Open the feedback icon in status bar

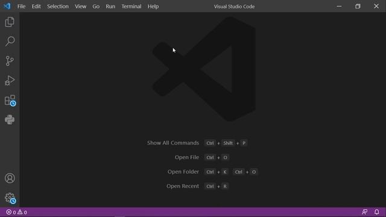coord(364,212)
